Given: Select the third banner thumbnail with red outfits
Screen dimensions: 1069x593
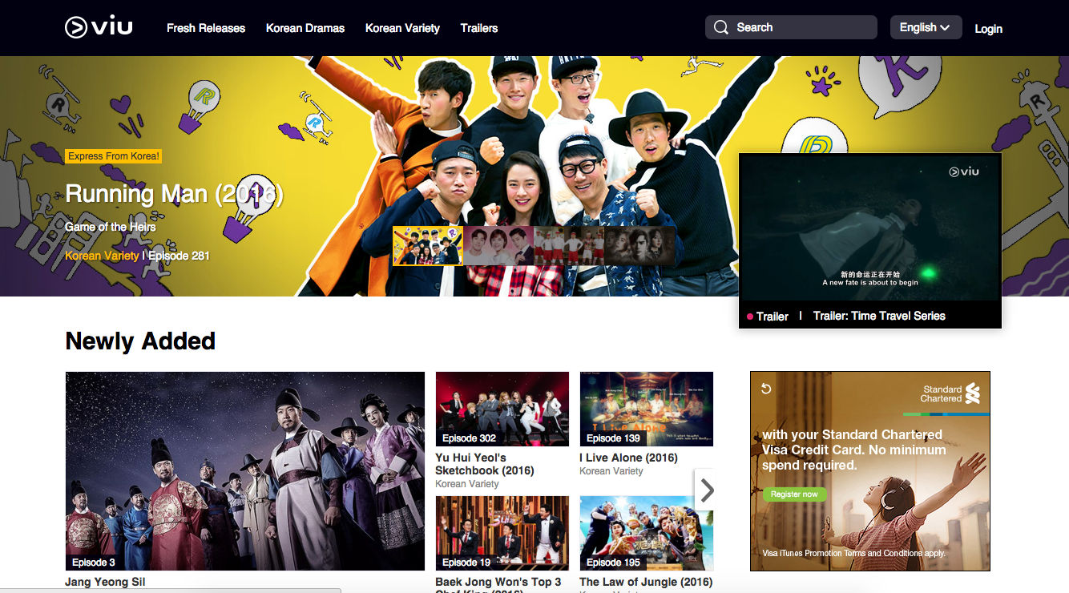Looking at the screenshot, I should click(569, 245).
